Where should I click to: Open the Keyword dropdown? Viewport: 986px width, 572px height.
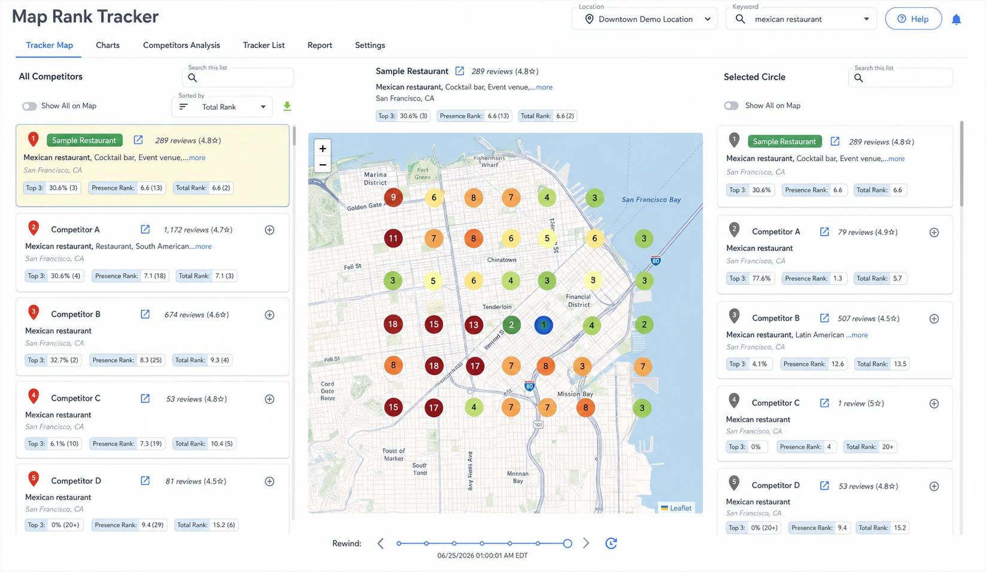[801, 19]
